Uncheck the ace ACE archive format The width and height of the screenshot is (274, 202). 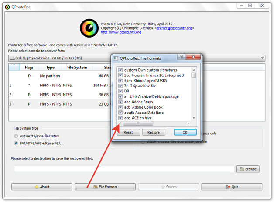click(x=120, y=118)
